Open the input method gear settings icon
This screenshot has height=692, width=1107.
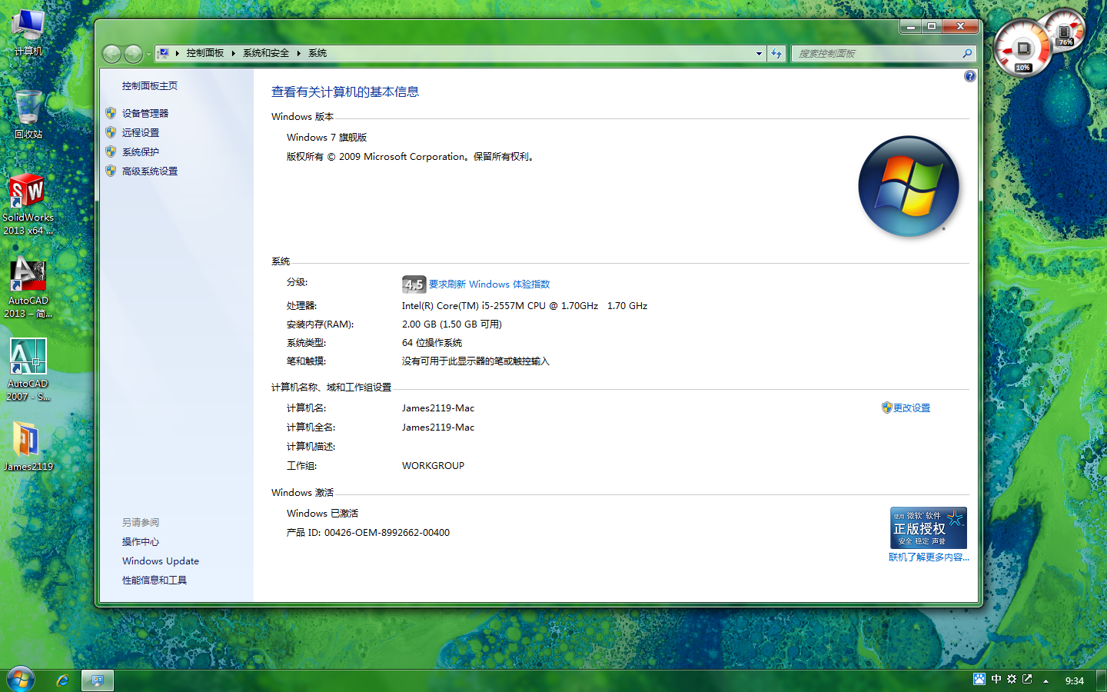point(1012,679)
